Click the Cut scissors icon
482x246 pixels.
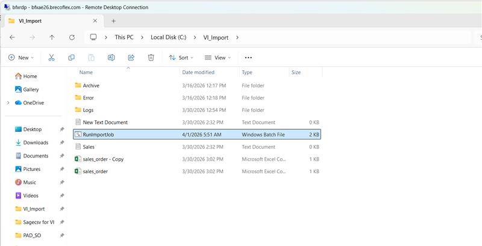51,58
